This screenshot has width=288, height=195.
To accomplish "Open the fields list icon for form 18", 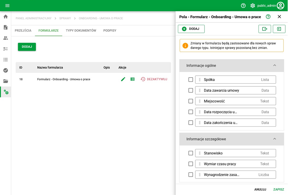I will [132, 79].
